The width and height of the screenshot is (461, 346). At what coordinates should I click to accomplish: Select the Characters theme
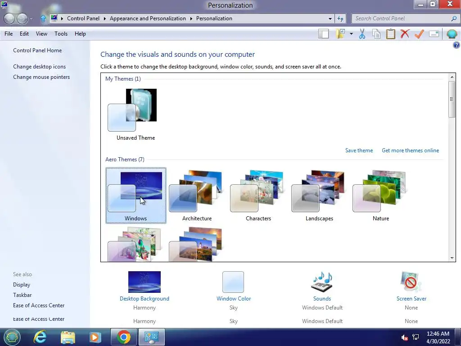point(258,196)
